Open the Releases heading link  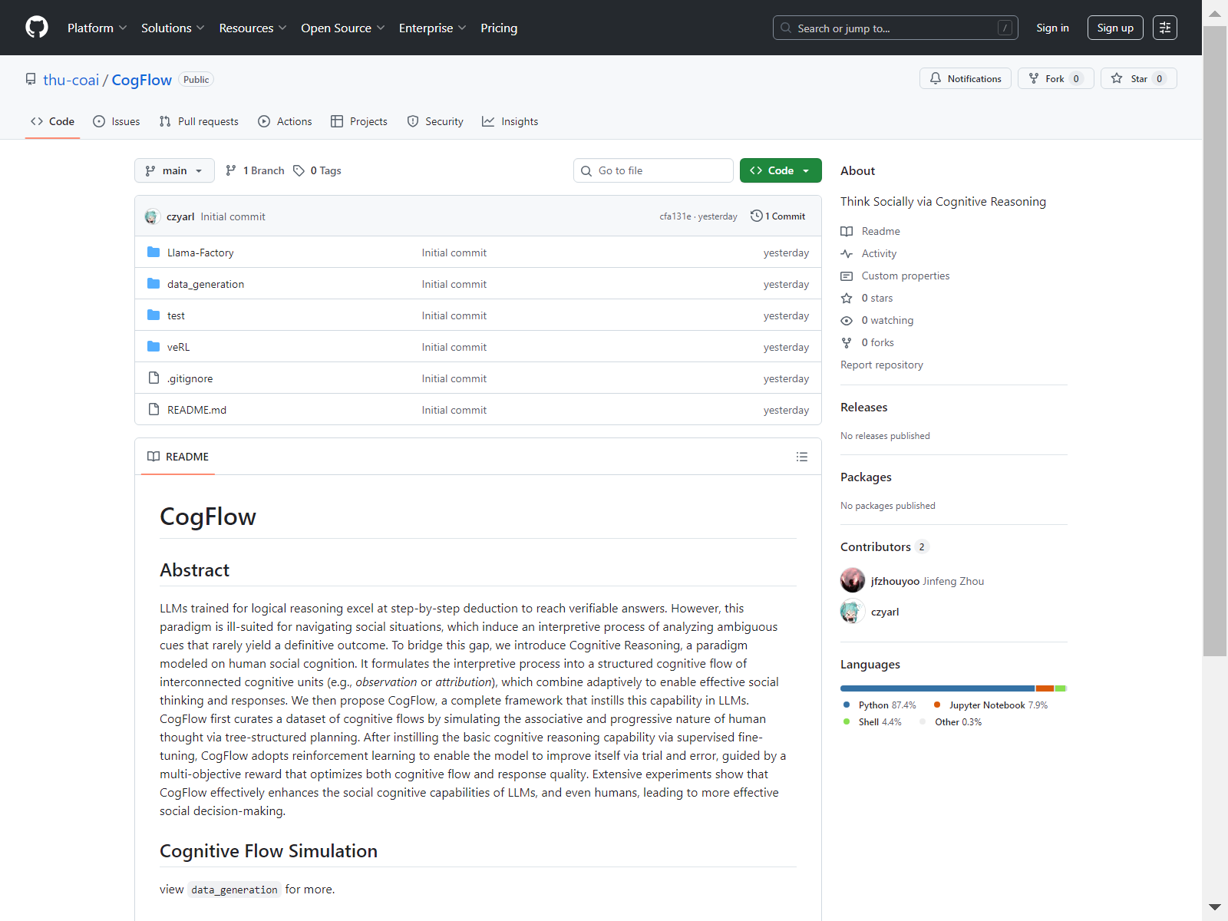point(863,407)
